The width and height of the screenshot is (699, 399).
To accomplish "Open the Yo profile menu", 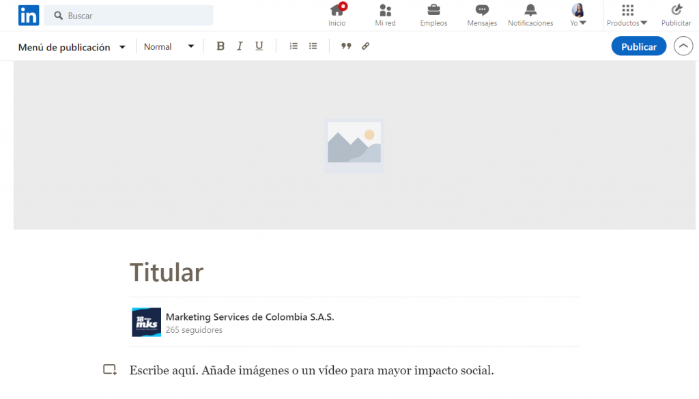I will point(577,14).
